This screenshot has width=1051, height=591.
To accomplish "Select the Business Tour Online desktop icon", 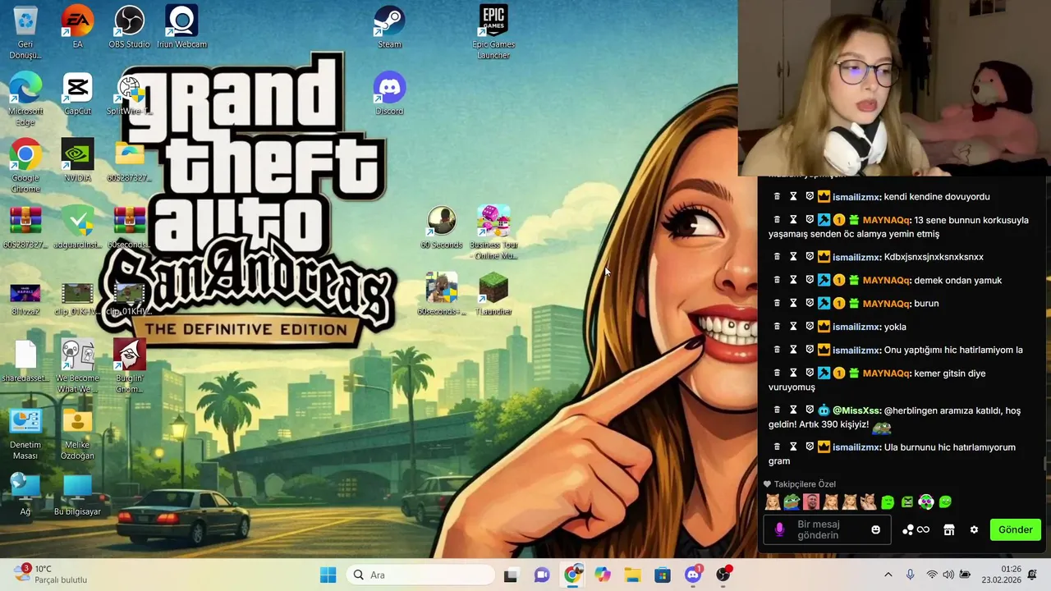I will coord(493,232).
